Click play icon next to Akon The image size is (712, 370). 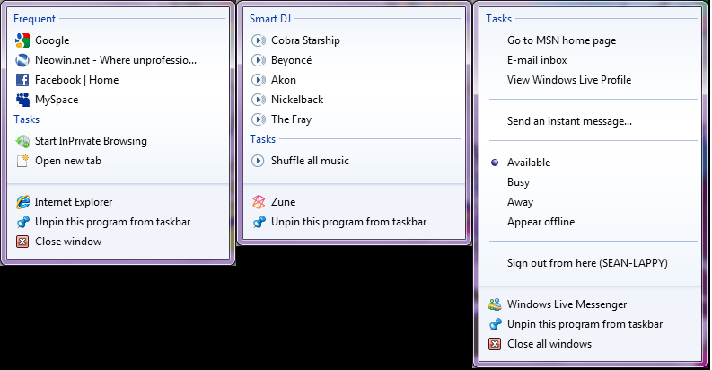[259, 80]
